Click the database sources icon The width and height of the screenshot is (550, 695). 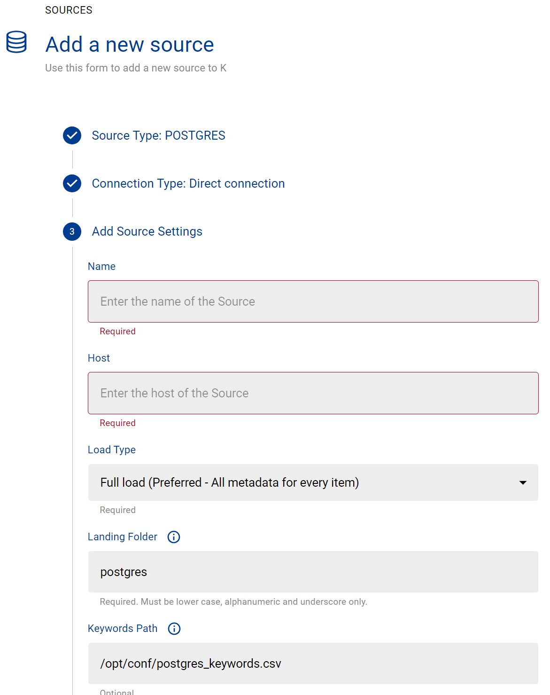point(16,42)
